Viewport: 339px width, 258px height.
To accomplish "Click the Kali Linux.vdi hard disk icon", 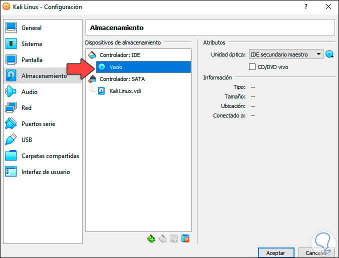I will point(101,91).
